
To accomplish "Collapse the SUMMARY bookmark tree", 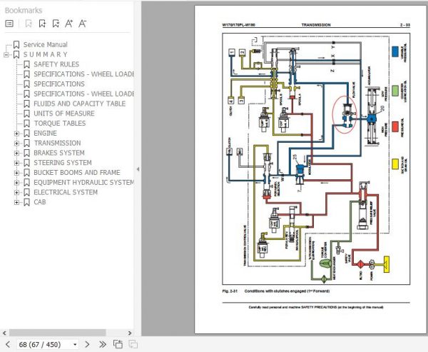I will point(6,55).
